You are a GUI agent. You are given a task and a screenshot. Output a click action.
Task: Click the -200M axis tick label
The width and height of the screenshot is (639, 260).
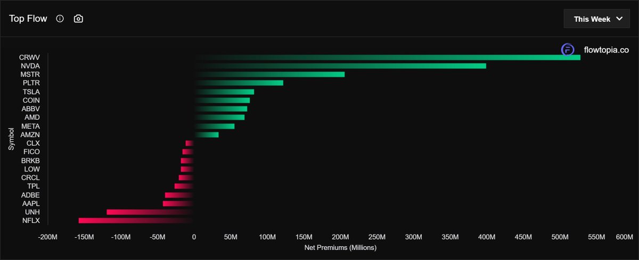point(48,237)
